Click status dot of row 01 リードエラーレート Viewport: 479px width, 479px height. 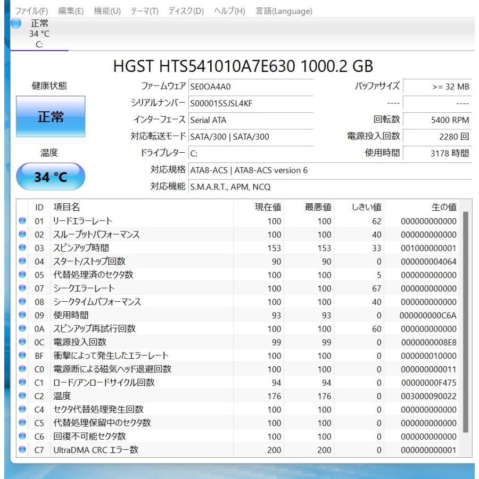pos(22,220)
